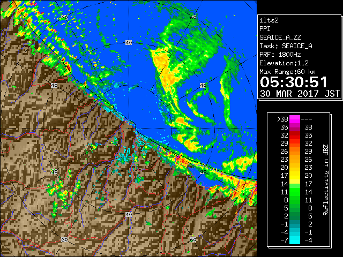Click the '---' legend value
Image resolution: width=343 pixels, height=257 pixels.
click(307, 119)
